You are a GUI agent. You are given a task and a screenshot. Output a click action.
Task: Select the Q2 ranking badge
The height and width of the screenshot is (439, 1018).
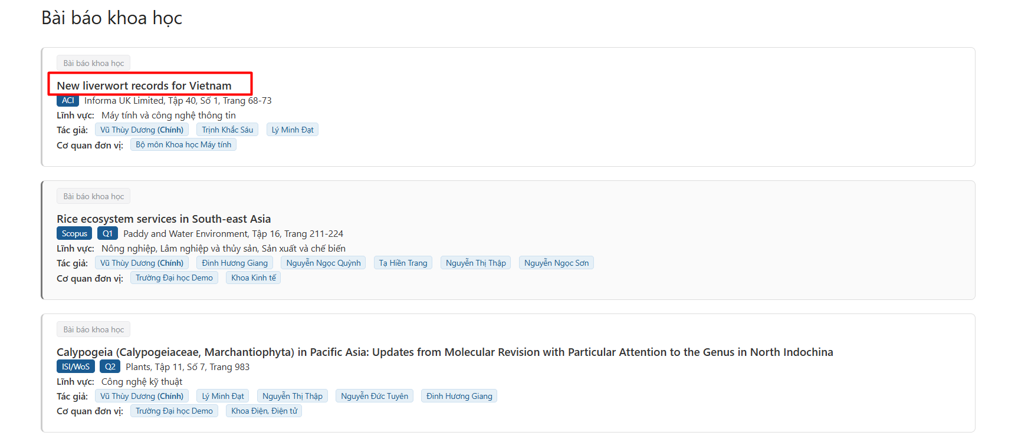pos(110,367)
